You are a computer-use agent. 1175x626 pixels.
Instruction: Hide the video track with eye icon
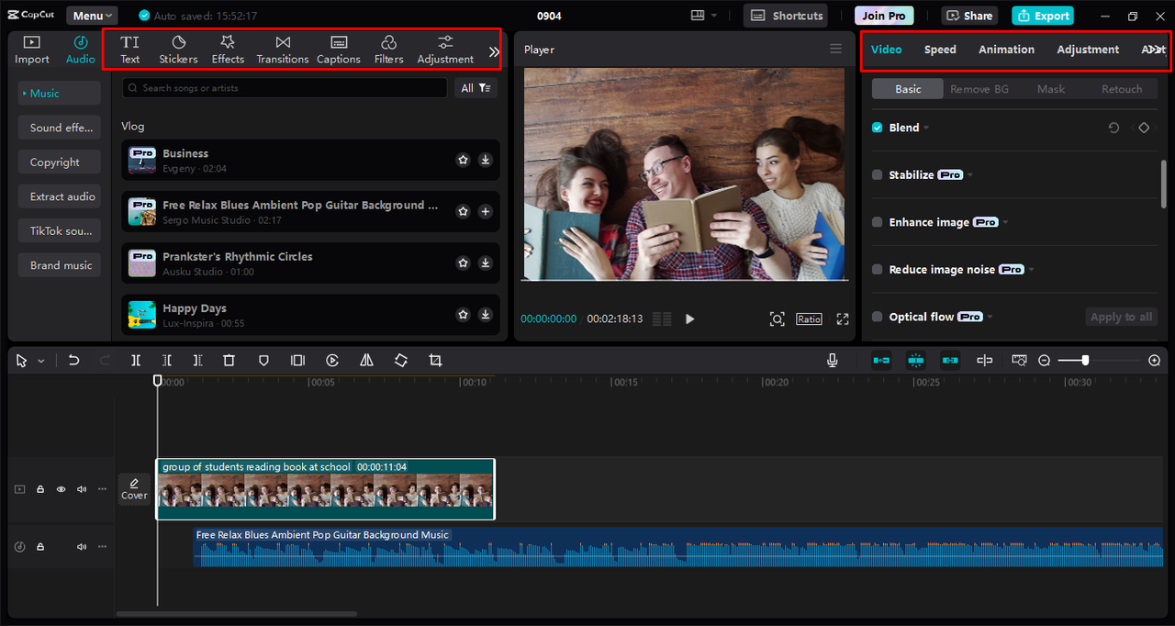(62, 489)
